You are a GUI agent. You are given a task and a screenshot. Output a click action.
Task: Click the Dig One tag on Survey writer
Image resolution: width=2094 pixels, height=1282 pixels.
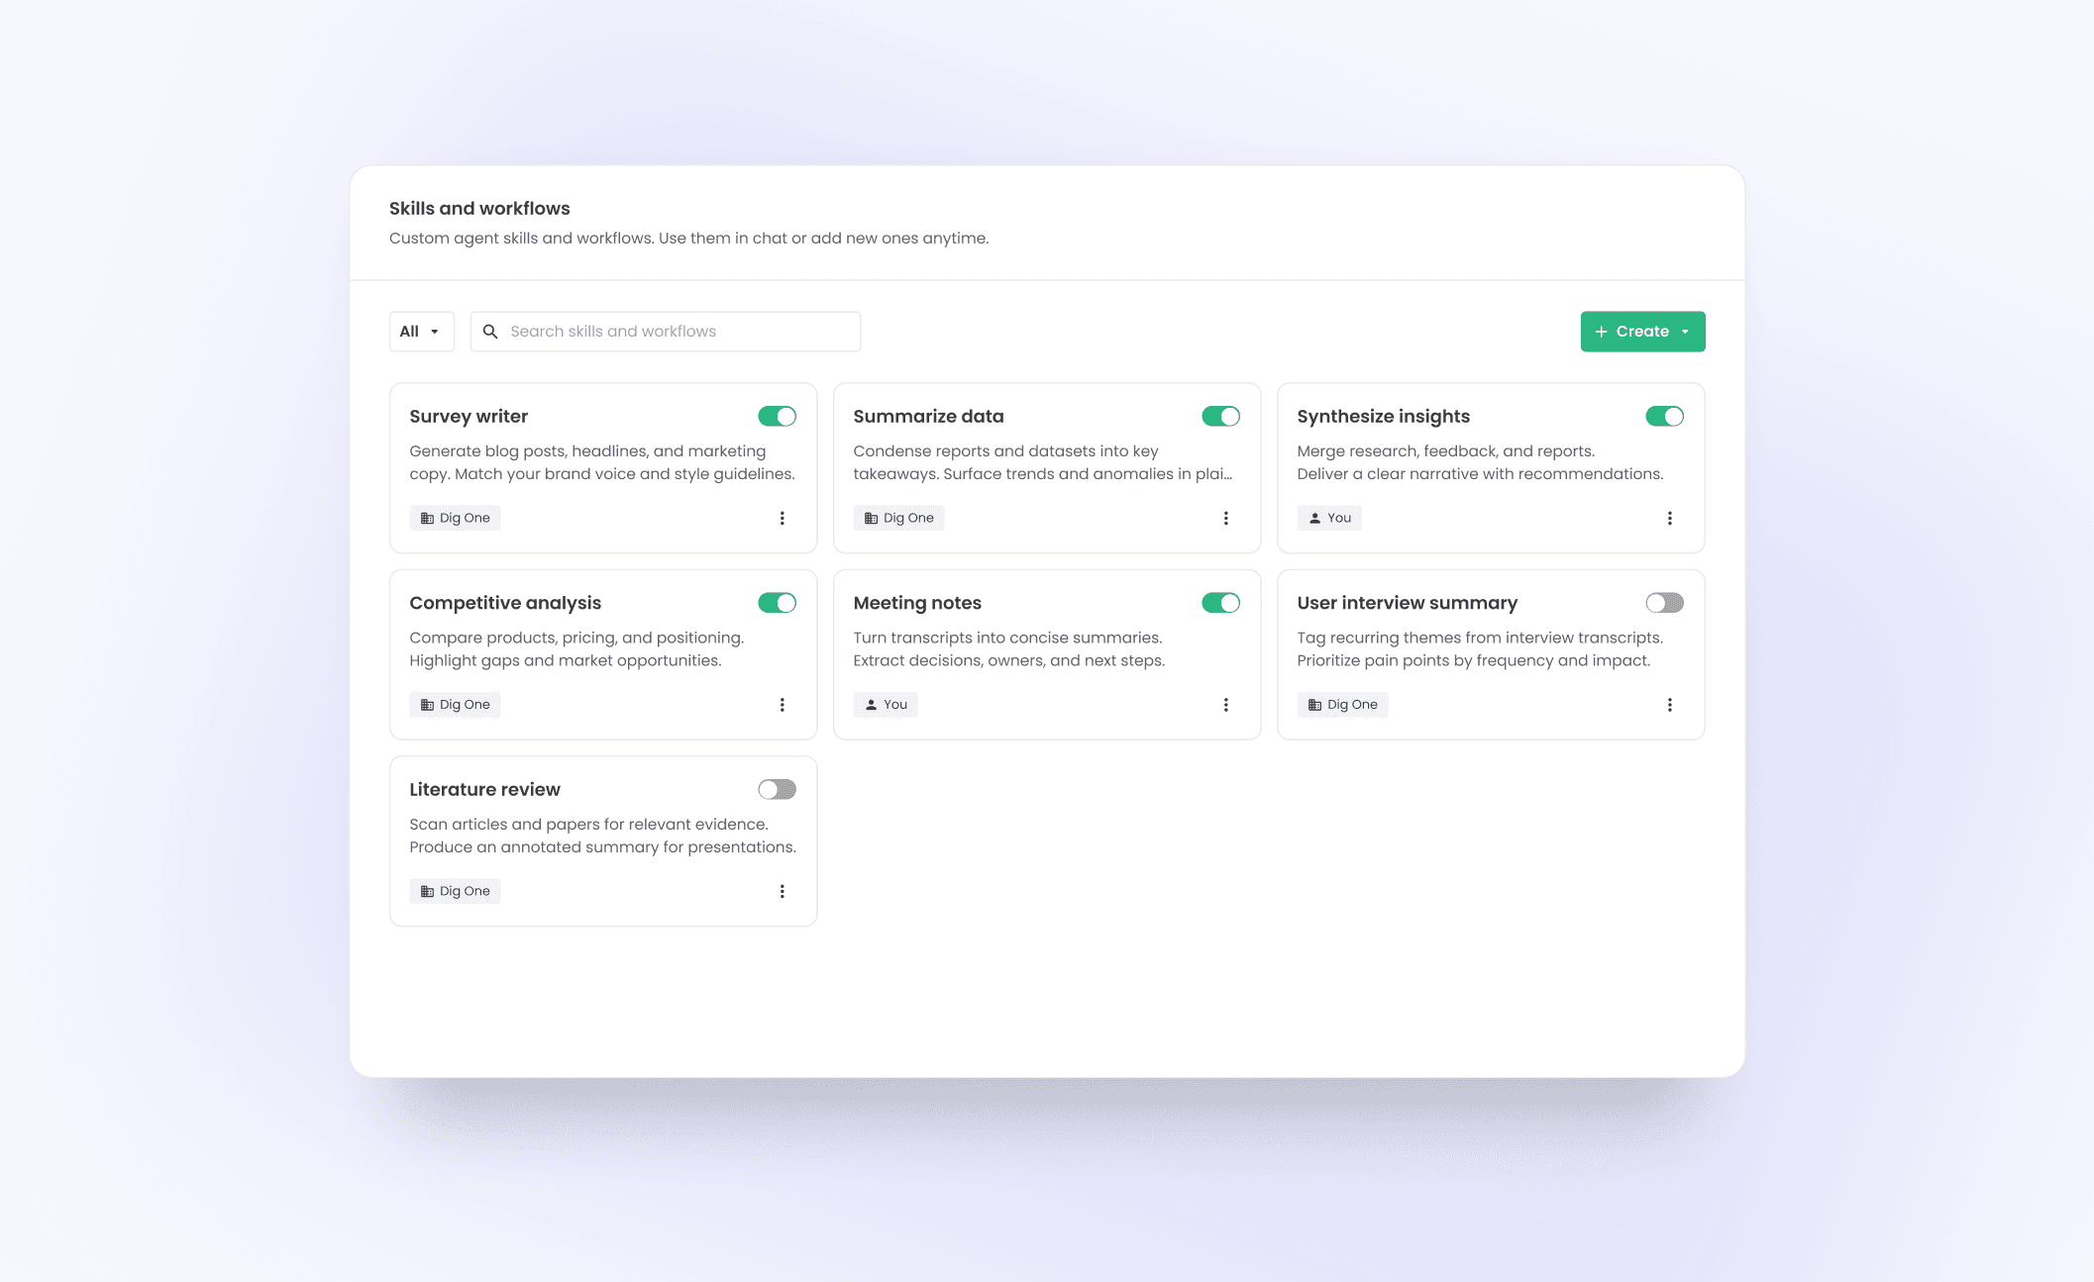455,518
